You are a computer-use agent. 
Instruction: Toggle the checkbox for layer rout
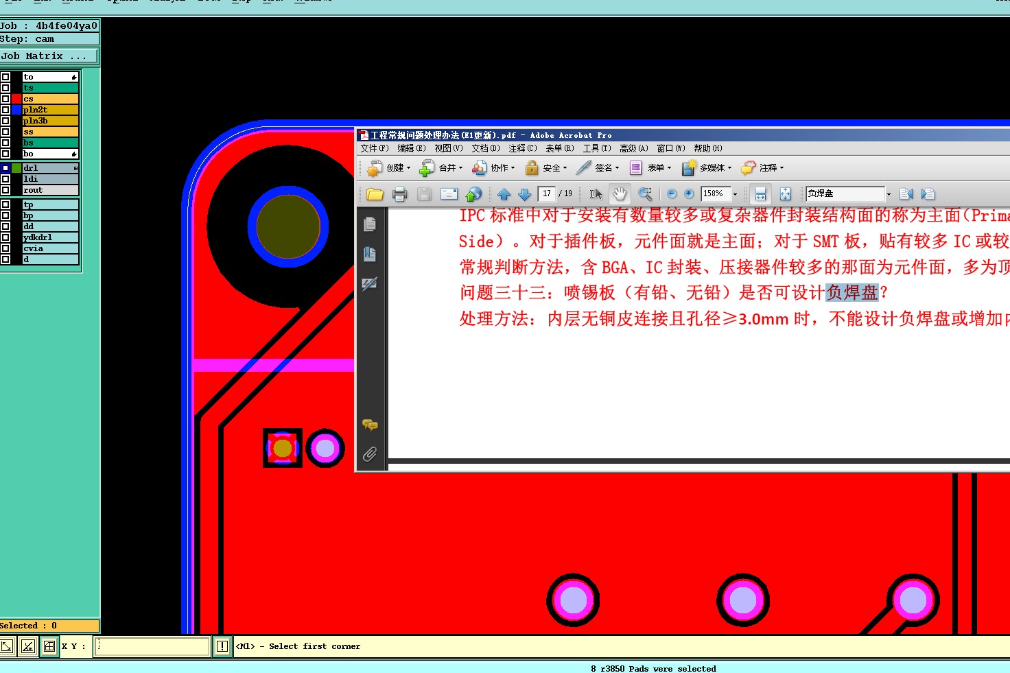[5, 190]
